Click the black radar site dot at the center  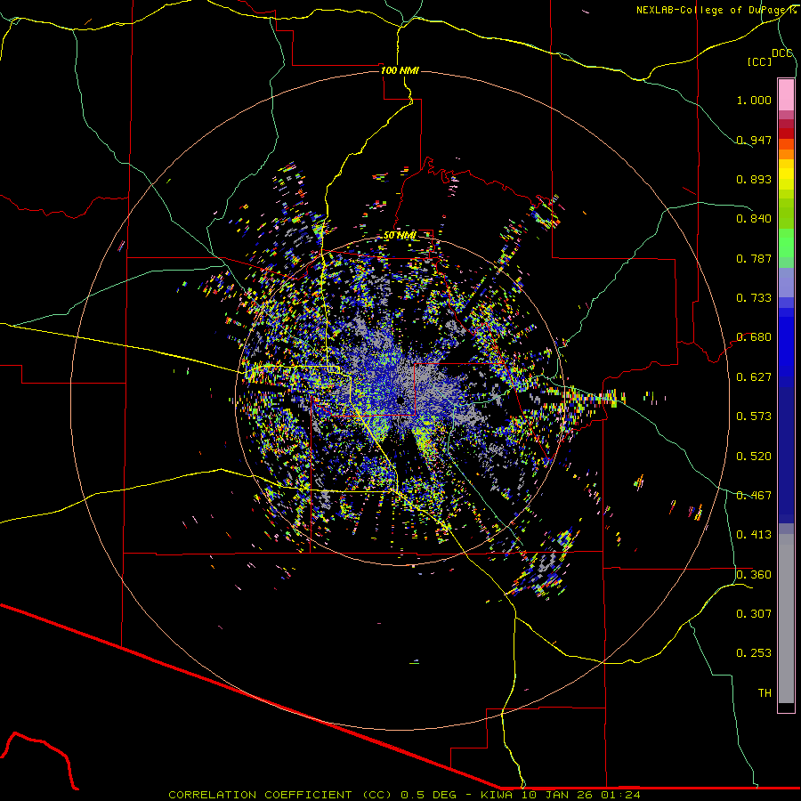click(x=401, y=400)
